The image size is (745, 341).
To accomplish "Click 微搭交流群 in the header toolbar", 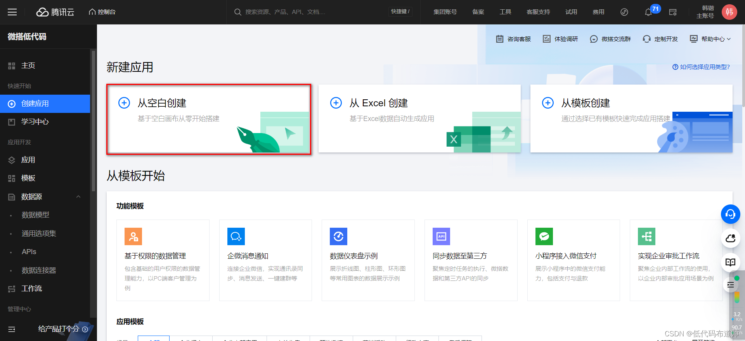I will tap(610, 39).
